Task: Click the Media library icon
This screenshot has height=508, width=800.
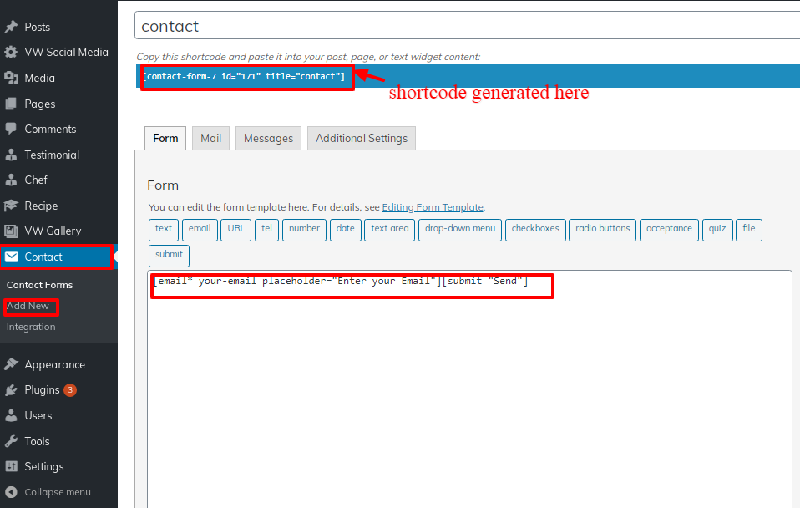Action: [11, 78]
